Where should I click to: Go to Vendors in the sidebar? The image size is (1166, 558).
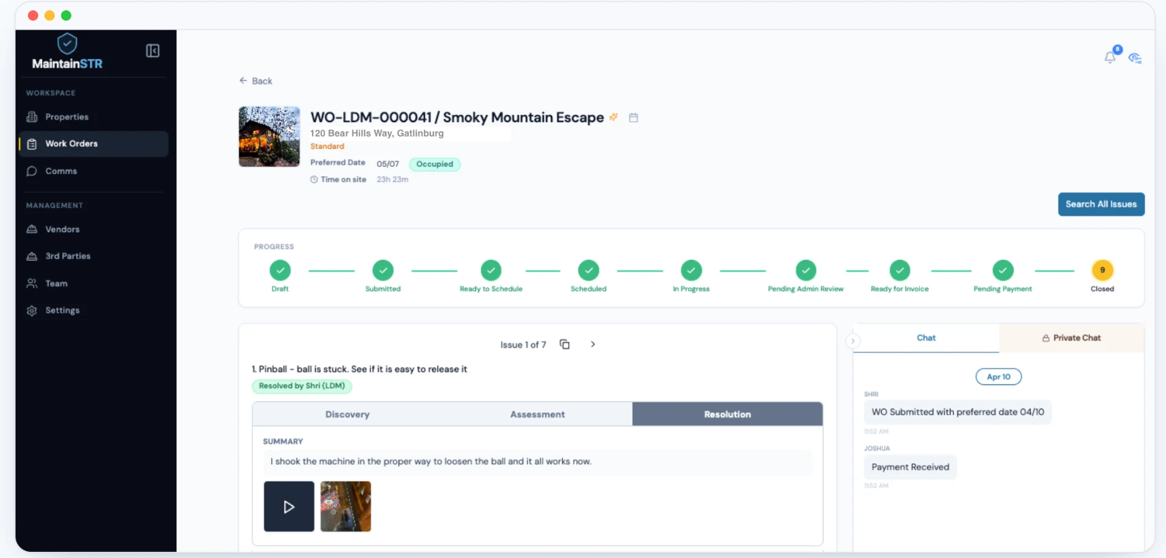point(94,229)
